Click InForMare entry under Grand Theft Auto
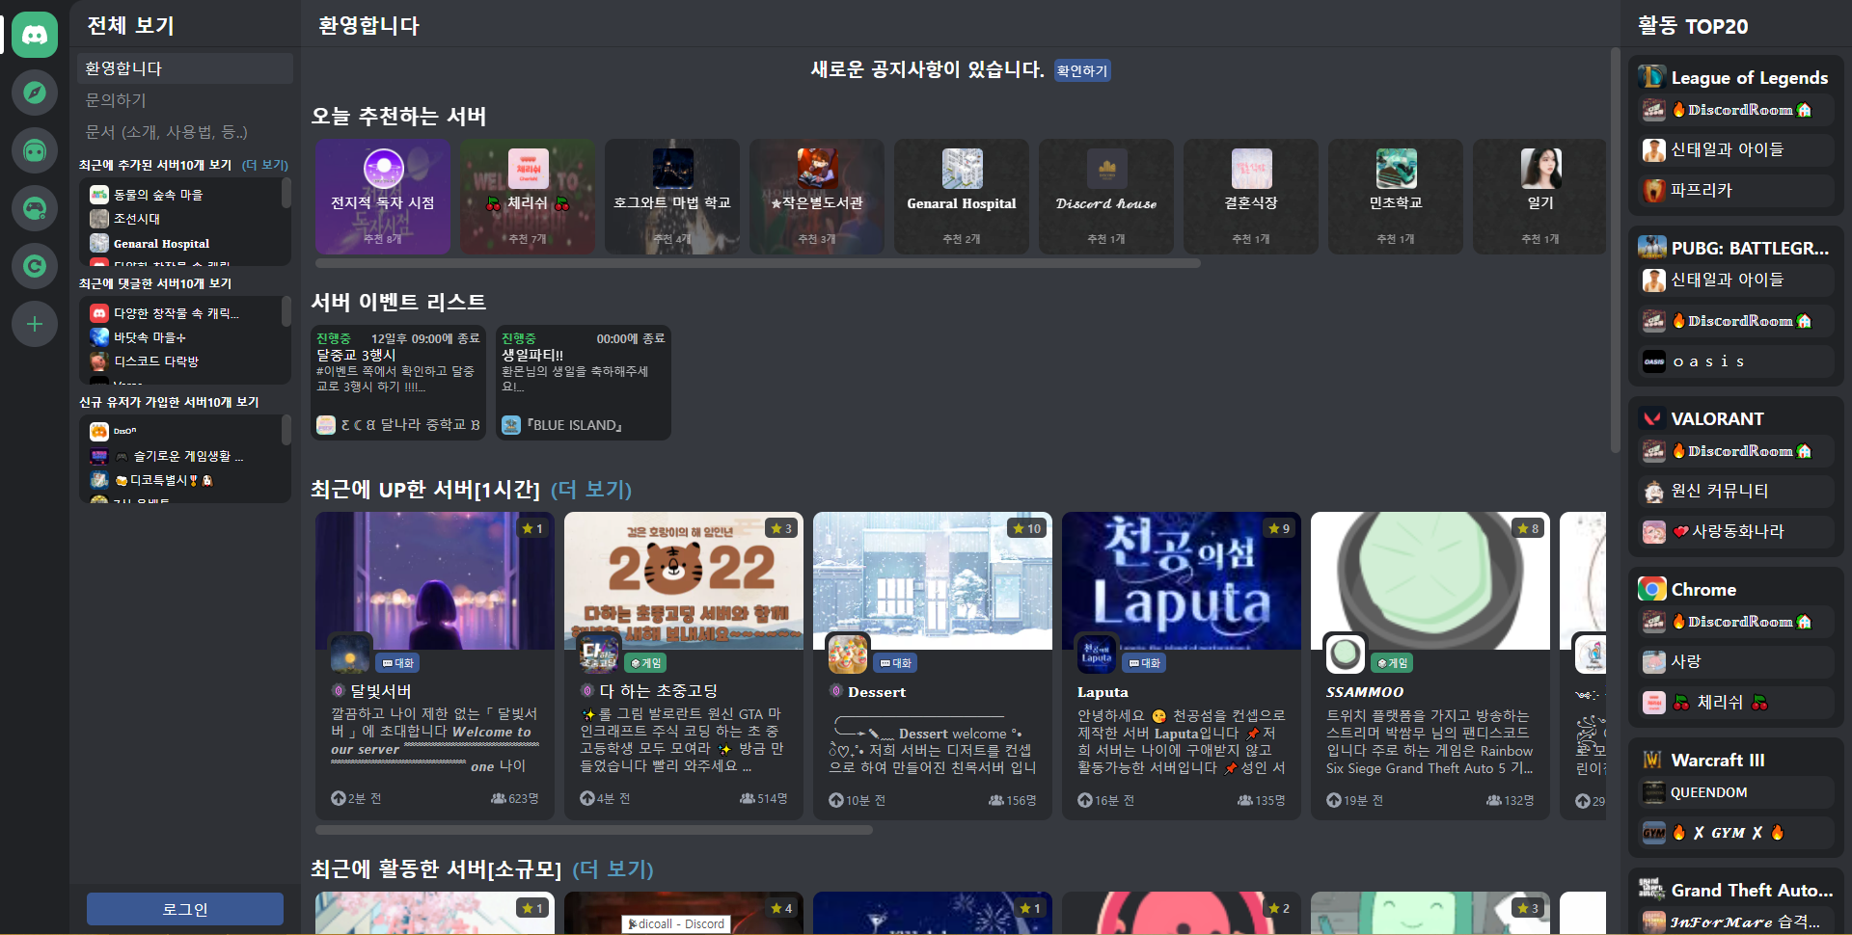Screen dimensions: 1852x935 [1734, 922]
